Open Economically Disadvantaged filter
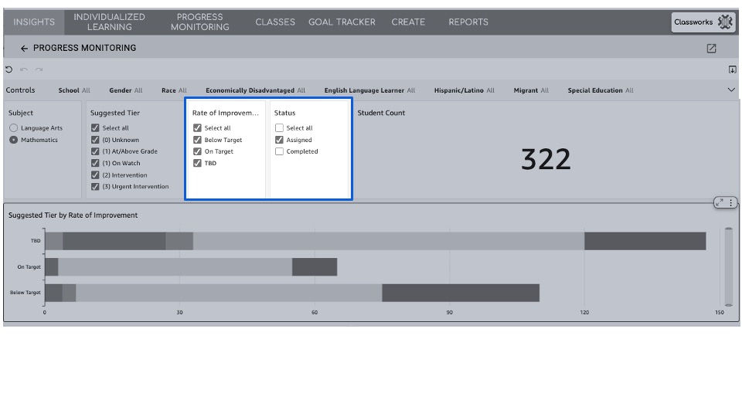 tap(256, 90)
